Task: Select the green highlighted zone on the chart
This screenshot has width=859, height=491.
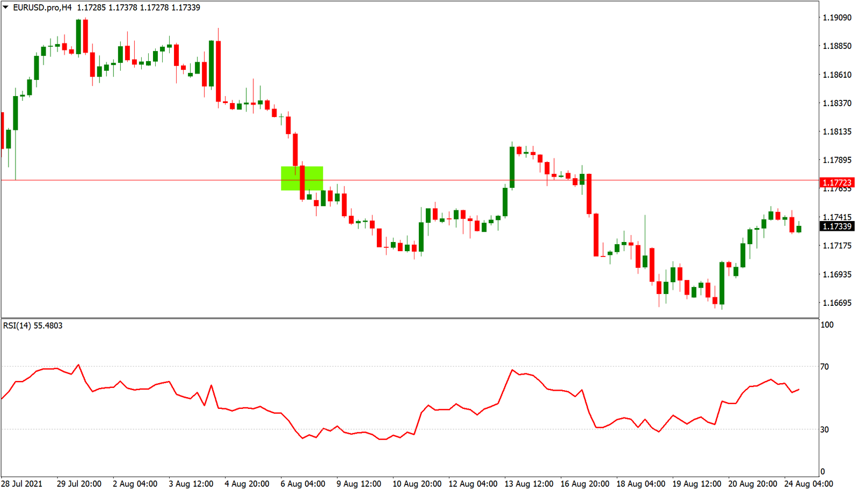Action: pos(302,178)
